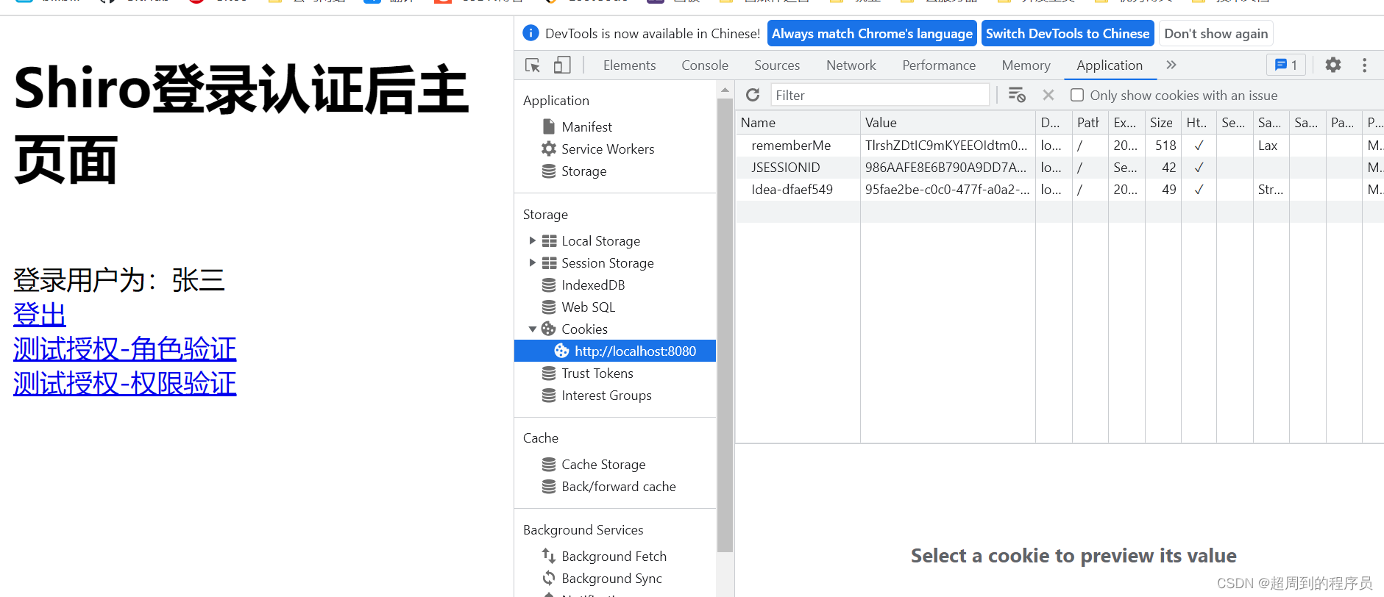
Task: Select the JSESSIONID cookie row
Action: [x=1060, y=167]
